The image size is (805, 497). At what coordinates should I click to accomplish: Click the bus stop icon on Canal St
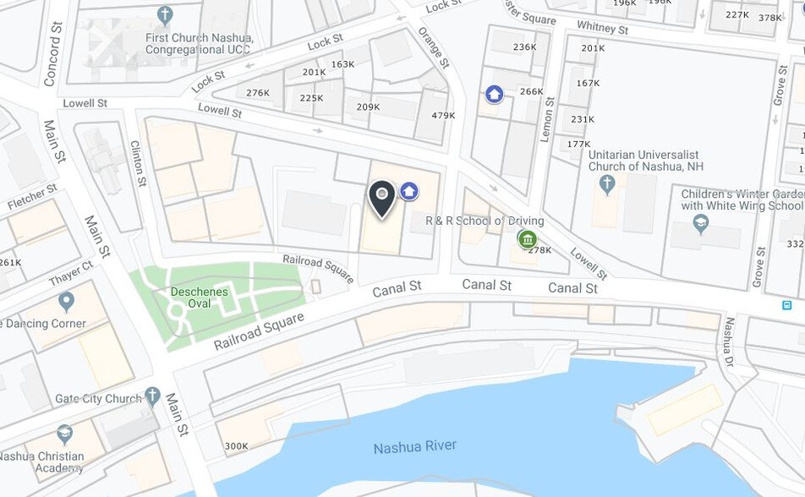point(786,305)
